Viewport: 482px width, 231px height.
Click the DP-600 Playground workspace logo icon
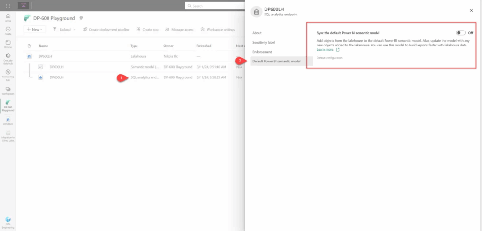(x=27, y=18)
